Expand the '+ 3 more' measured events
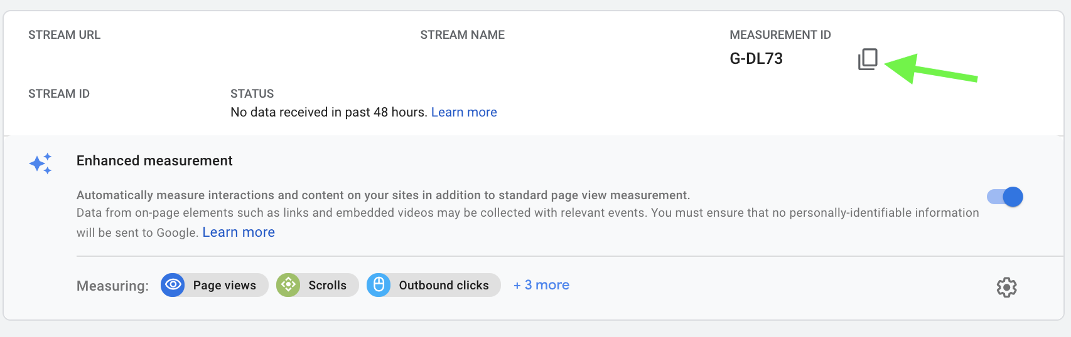 coord(541,285)
